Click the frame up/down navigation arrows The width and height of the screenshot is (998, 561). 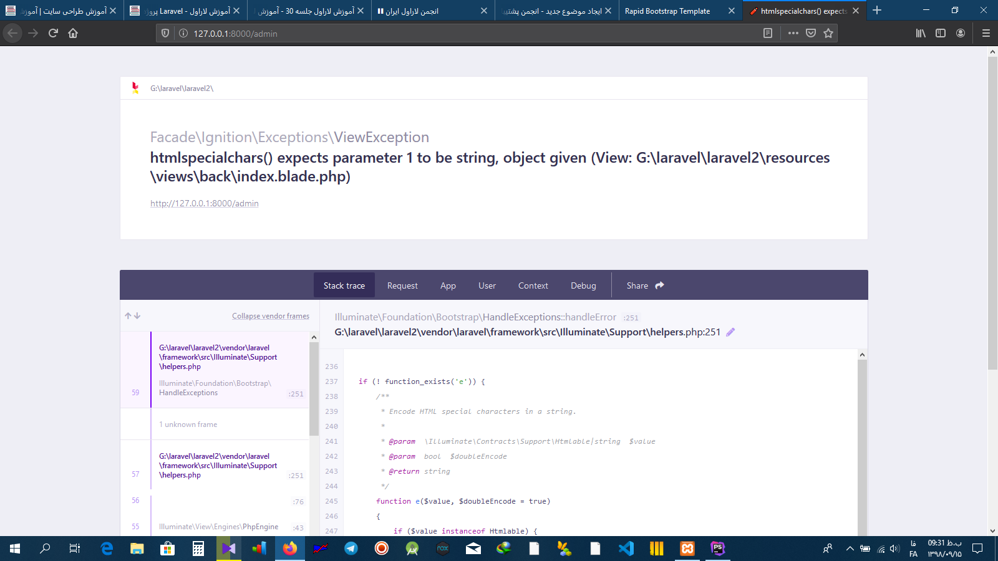tap(132, 316)
